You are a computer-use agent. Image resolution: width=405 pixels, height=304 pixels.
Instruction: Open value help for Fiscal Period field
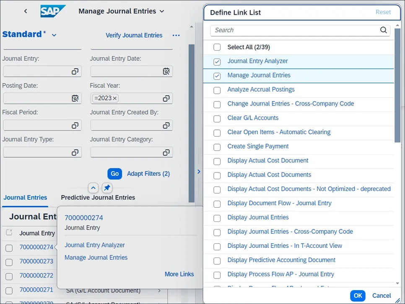coord(75,126)
